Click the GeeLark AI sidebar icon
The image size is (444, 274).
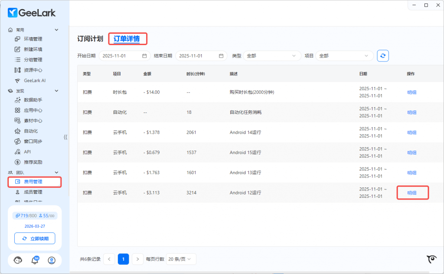(18, 81)
